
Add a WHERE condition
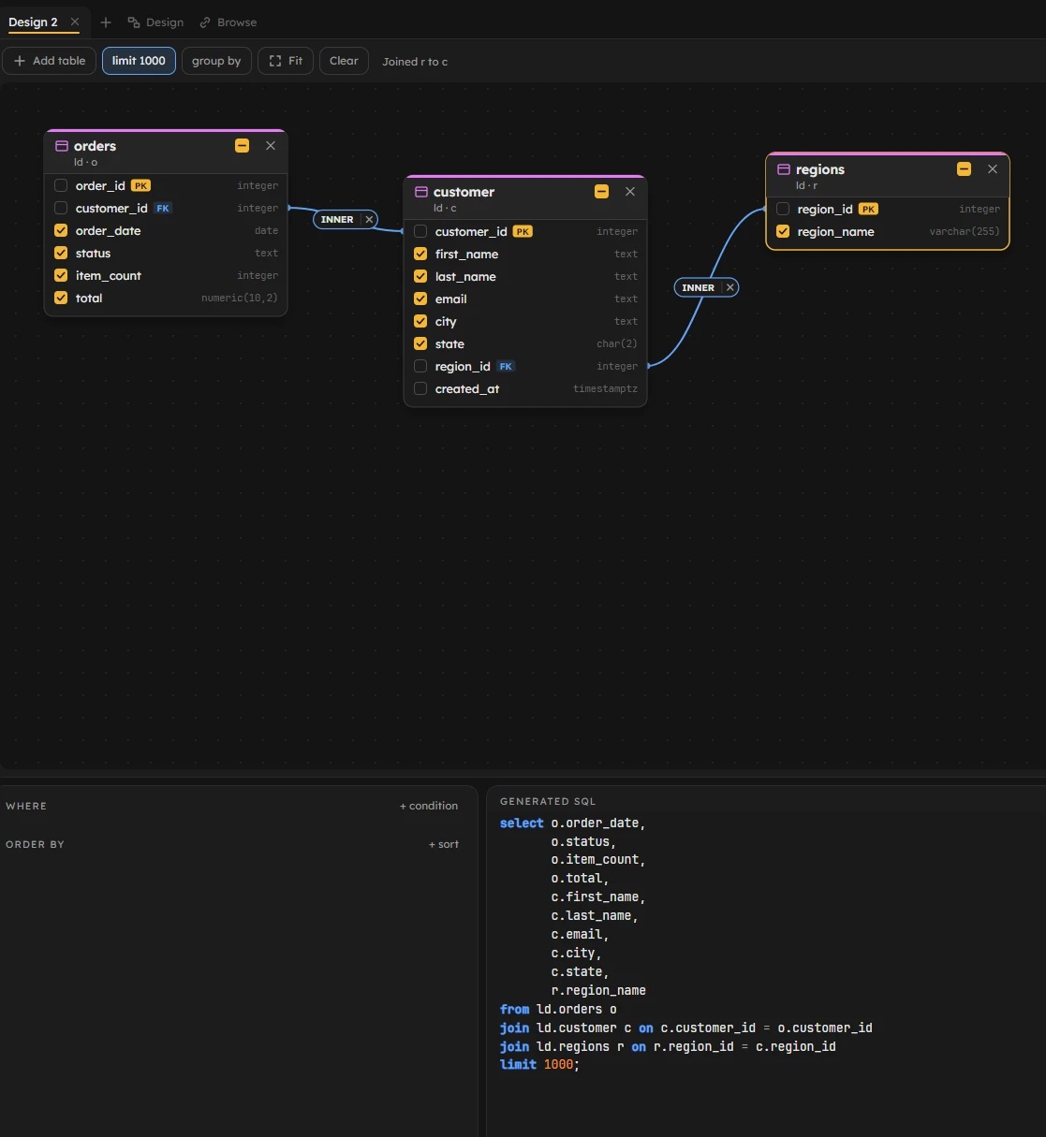coord(429,806)
